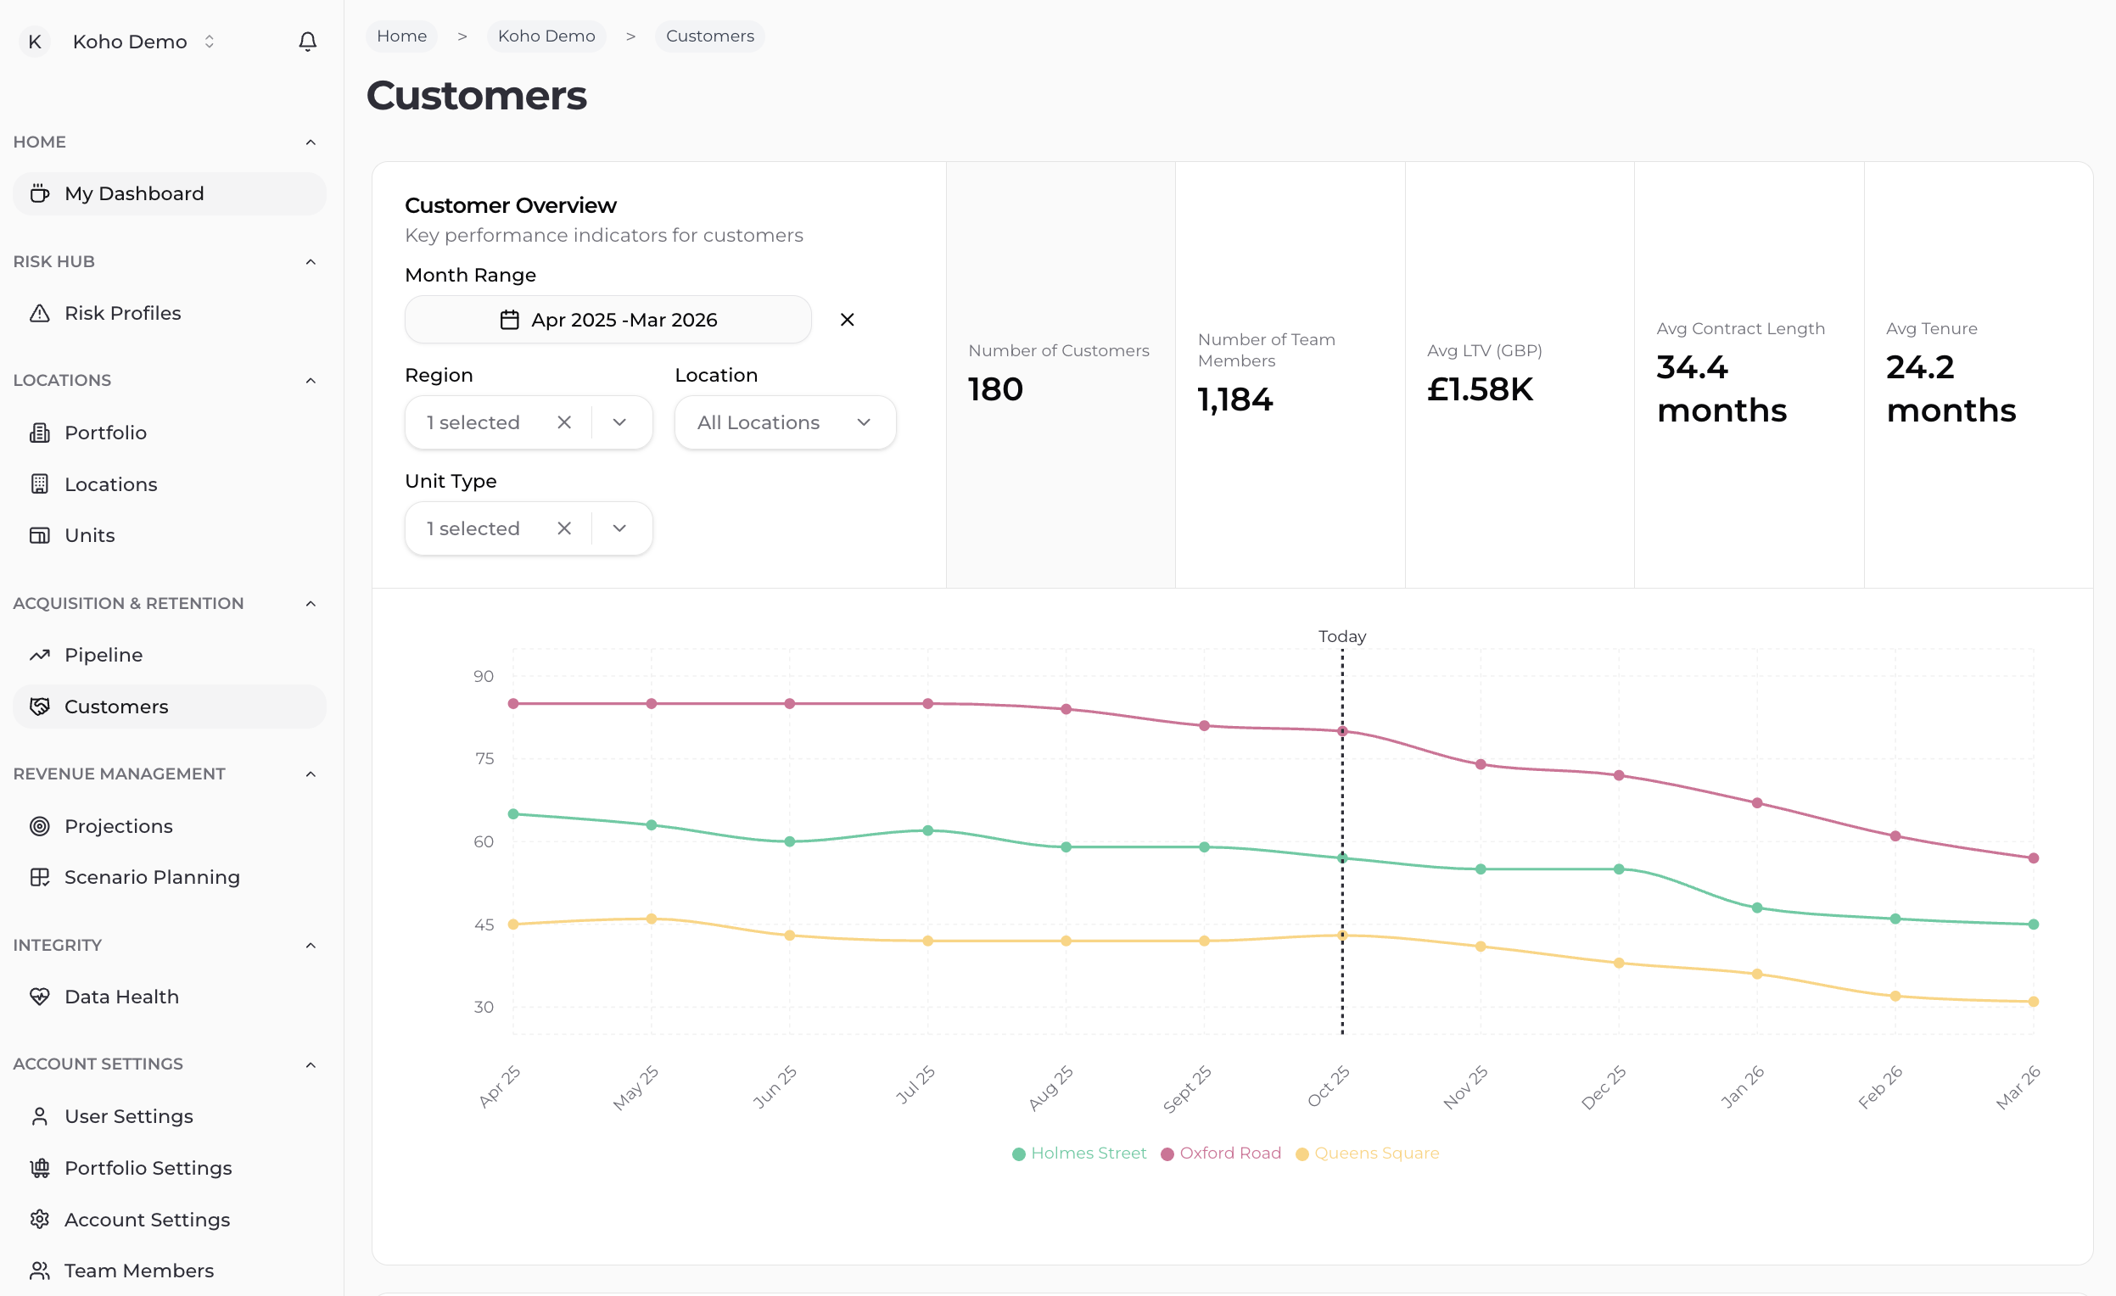Image resolution: width=2116 pixels, height=1296 pixels.
Task: Toggle Oxford Road legend series
Action: [1221, 1154]
